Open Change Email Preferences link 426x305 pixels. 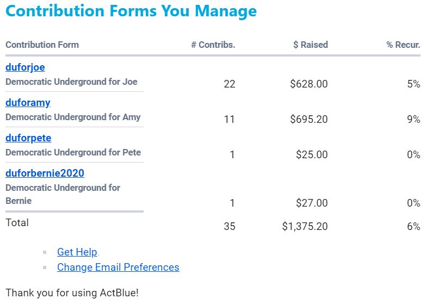pyautogui.click(x=118, y=267)
